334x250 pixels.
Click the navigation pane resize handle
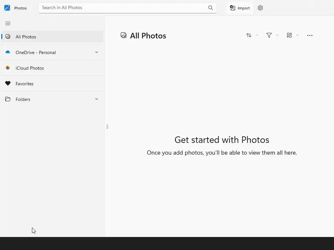pyautogui.click(x=107, y=127)
